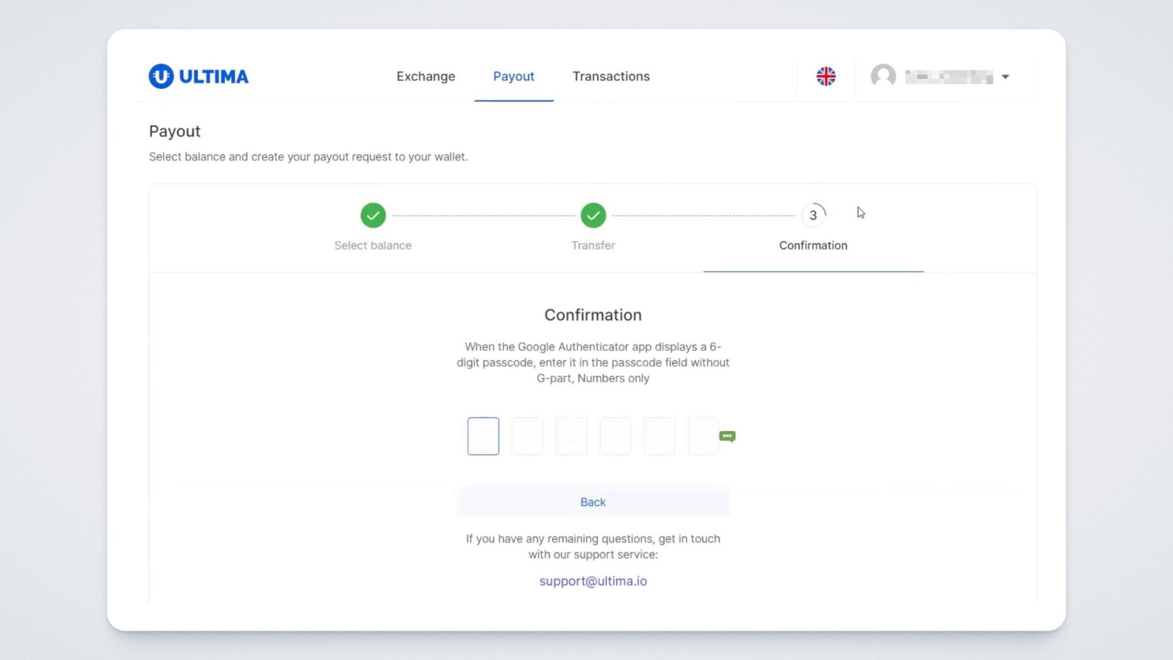This screenshot has width=1173, height=660.
Task: Expand account dropdown arrow
Action: click(x=1005, y=77)
